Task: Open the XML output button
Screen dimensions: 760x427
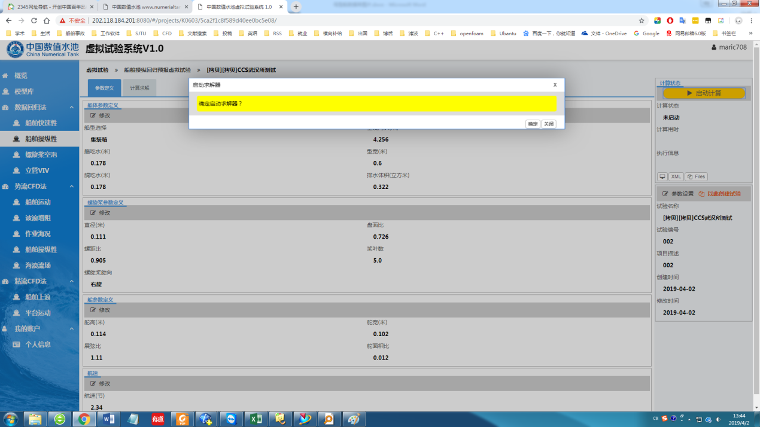Action: click(x=676, y=177)
